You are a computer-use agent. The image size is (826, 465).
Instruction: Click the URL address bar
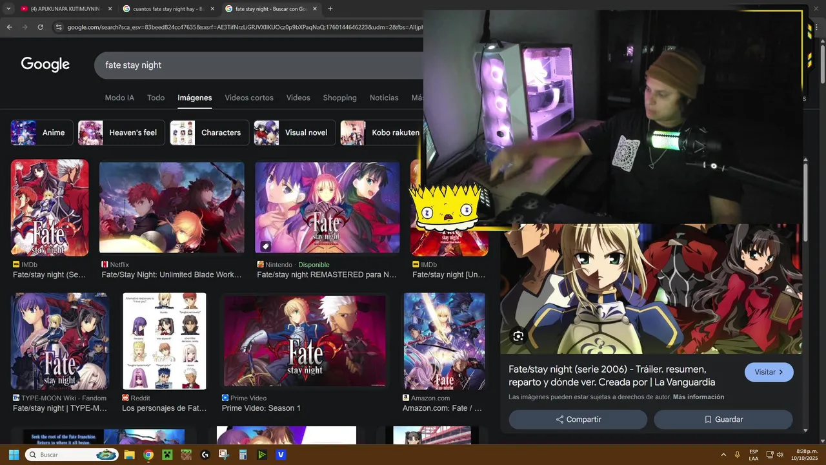coord(245,27)
